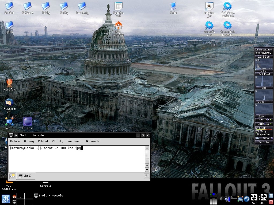274x205 pixels.
Task: Click the terminal launcher icon in panel
Action: pyautogui.click(x=14, y=202)
